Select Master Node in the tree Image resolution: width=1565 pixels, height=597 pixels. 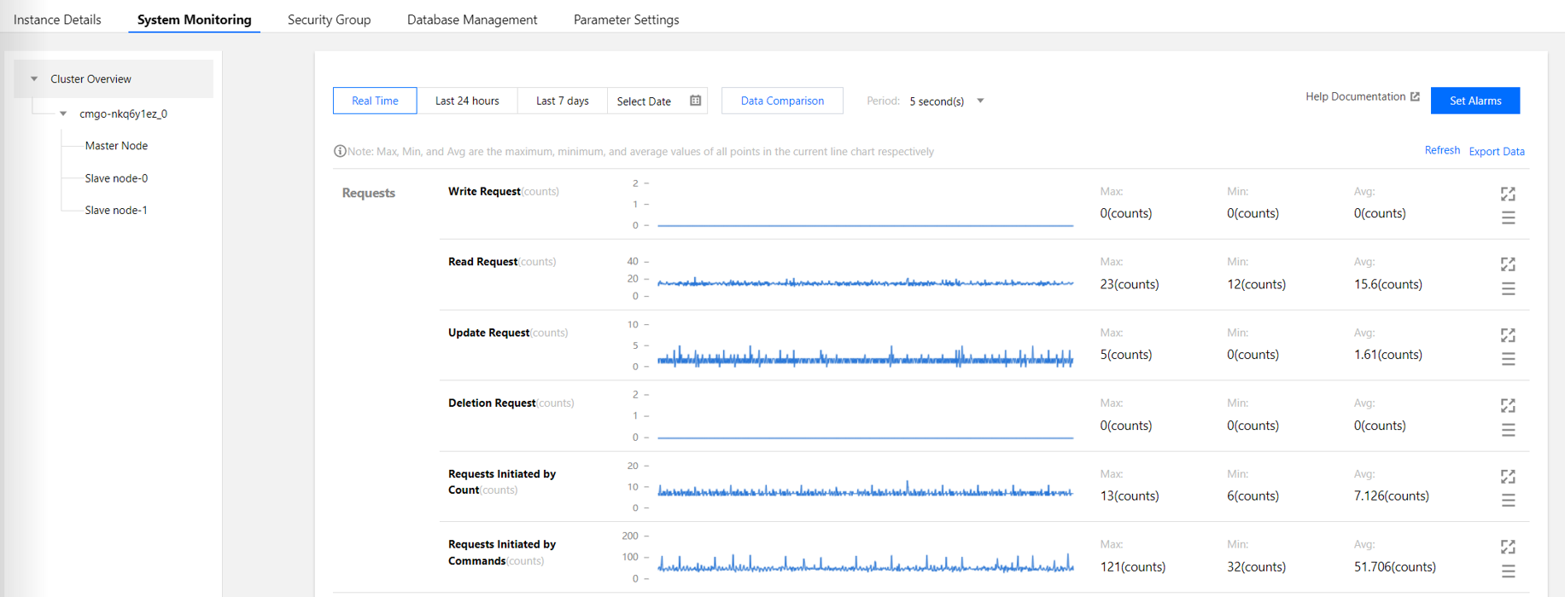pos(116,146)
